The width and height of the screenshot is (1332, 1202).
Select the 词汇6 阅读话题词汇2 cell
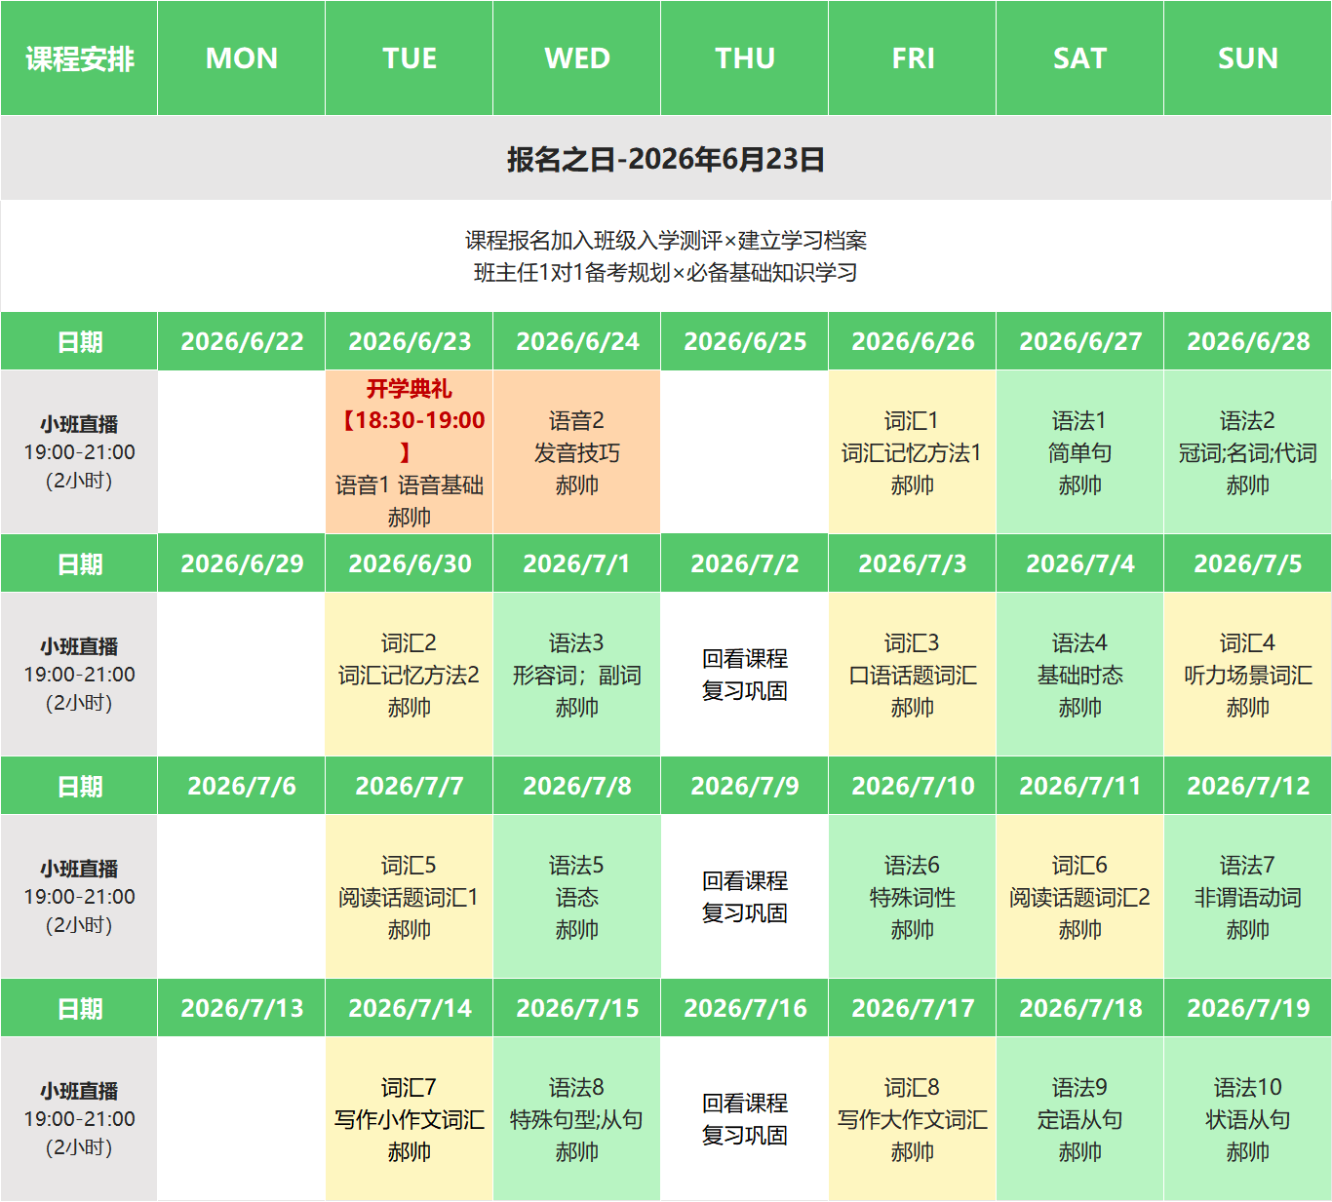pos(1079,897)
